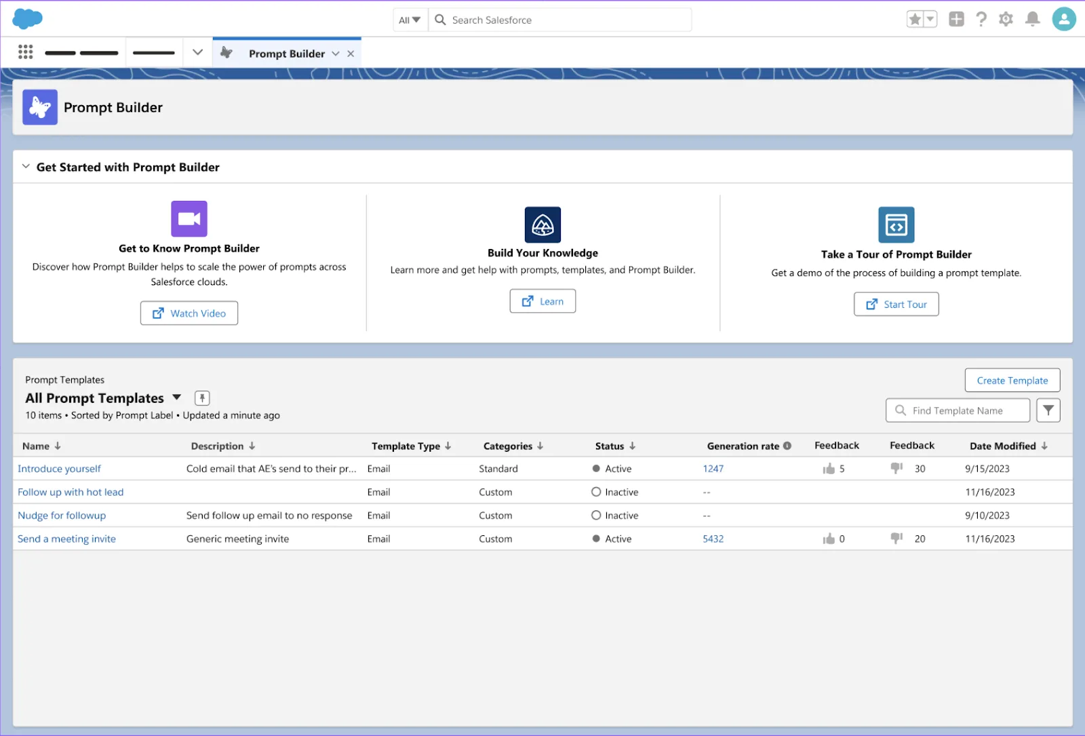Click the Build Your Knowledge Trailhead icon
Screen dimensions: 1085x736
point(542,225)
